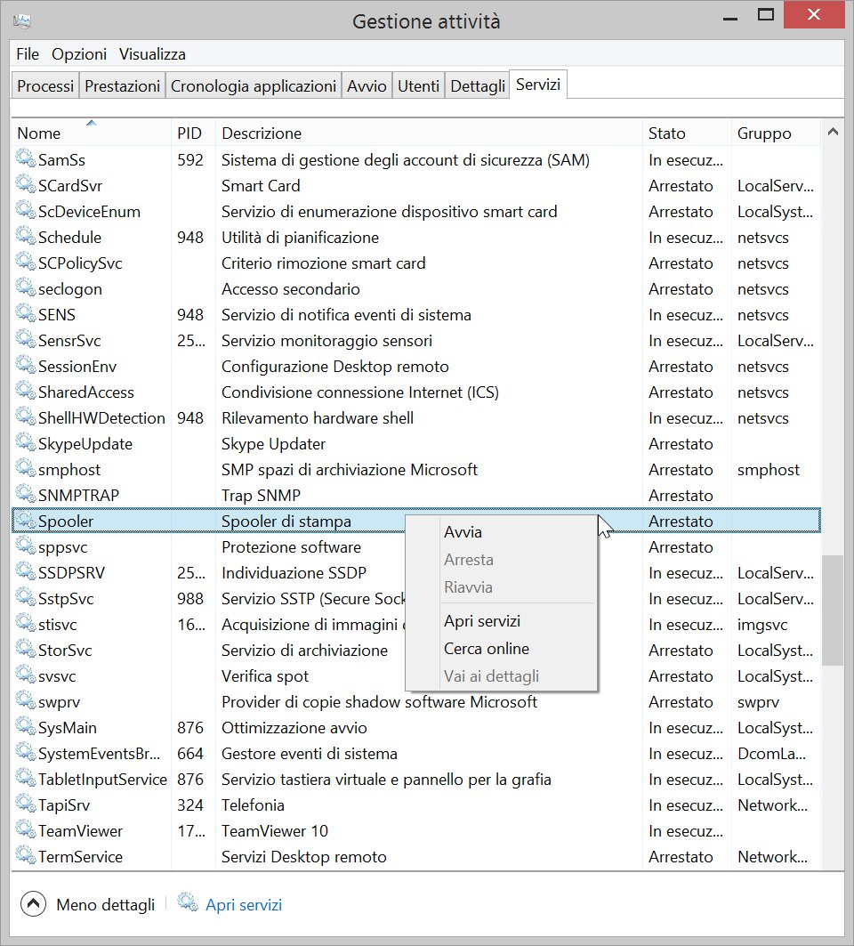This screenshot has height=946, width=854.
Task: Click the SENS service gear icon
Action: [x=25, y=314]
